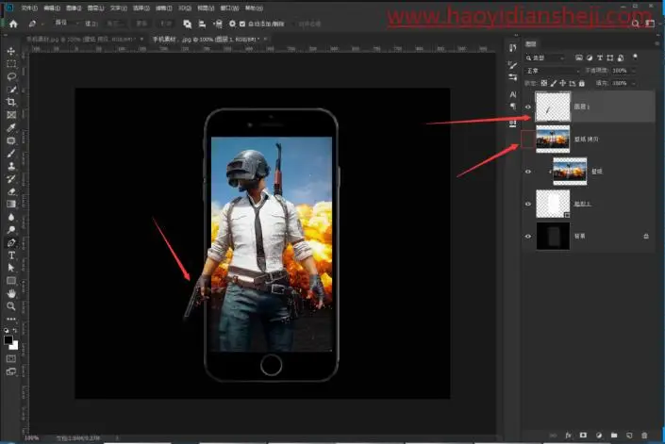Select the Hand tool
The height and width of the screenshot is (444, 665).
[11, 293]
